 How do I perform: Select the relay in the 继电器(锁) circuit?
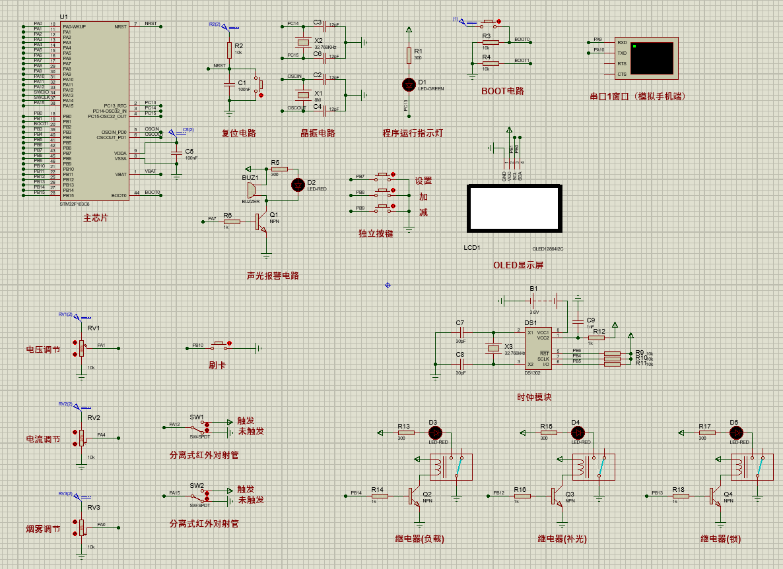[751, 467]
